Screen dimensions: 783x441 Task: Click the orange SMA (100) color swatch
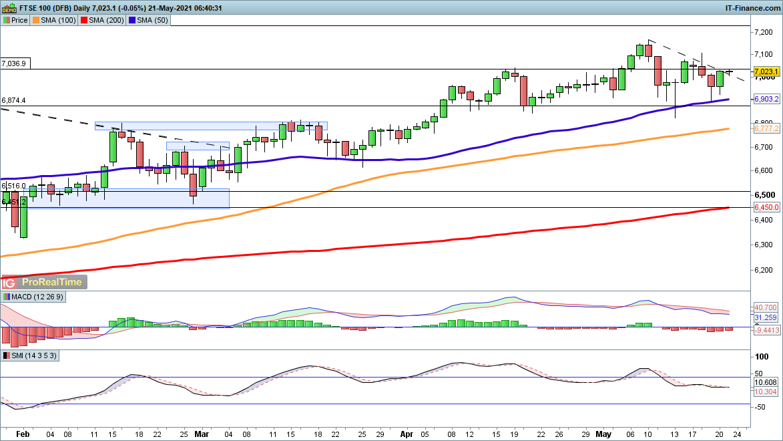point(37,20)
